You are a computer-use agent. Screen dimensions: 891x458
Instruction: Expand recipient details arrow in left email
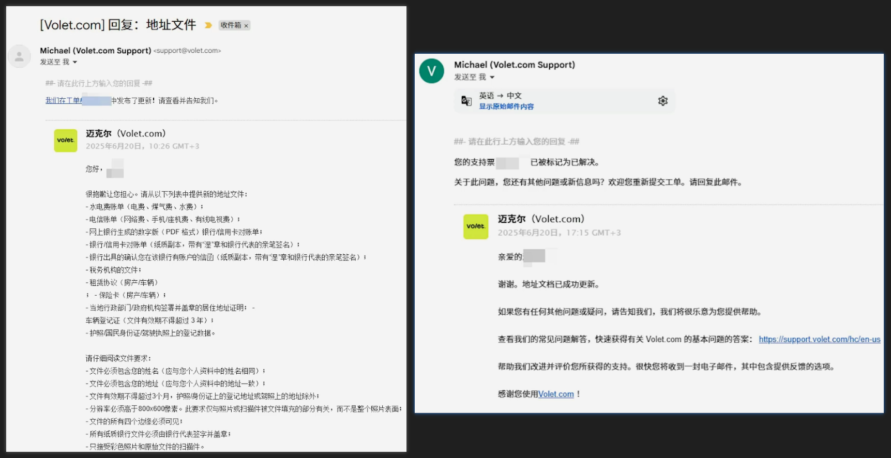[x=75, y=62]
